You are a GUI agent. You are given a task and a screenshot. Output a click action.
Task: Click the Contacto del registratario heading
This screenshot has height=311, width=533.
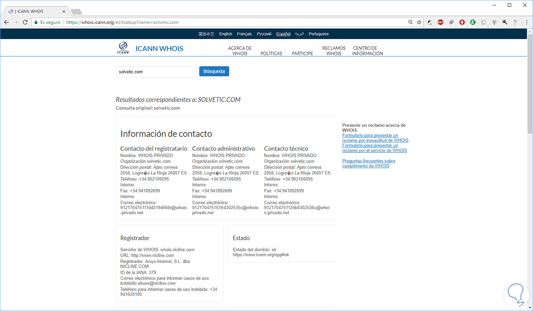[154, 148]
